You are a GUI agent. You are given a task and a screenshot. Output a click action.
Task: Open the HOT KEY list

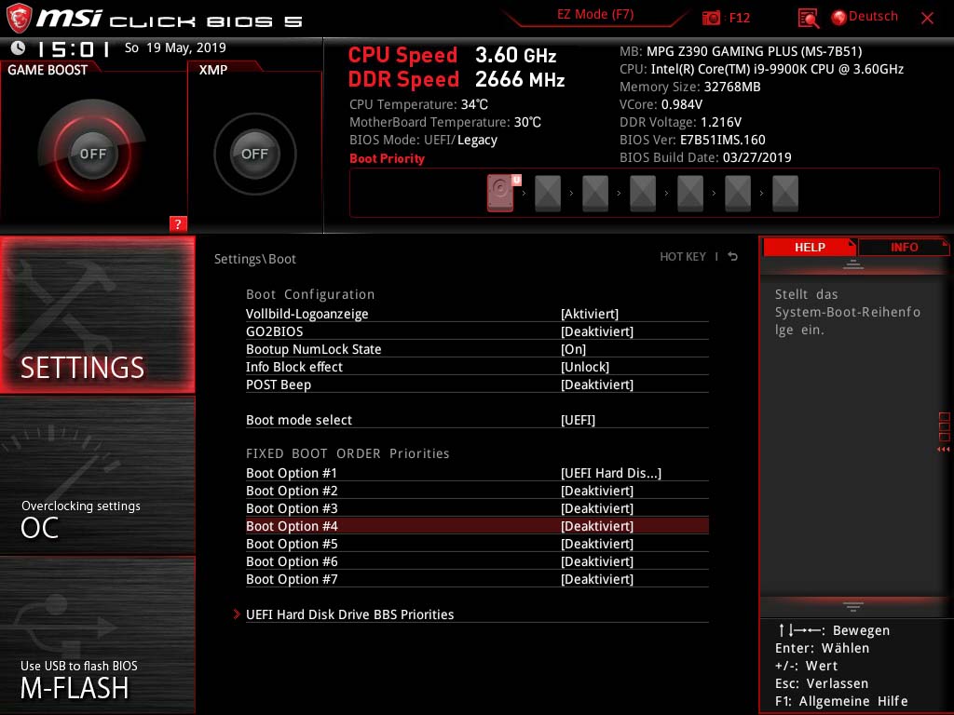pos(683,257)
